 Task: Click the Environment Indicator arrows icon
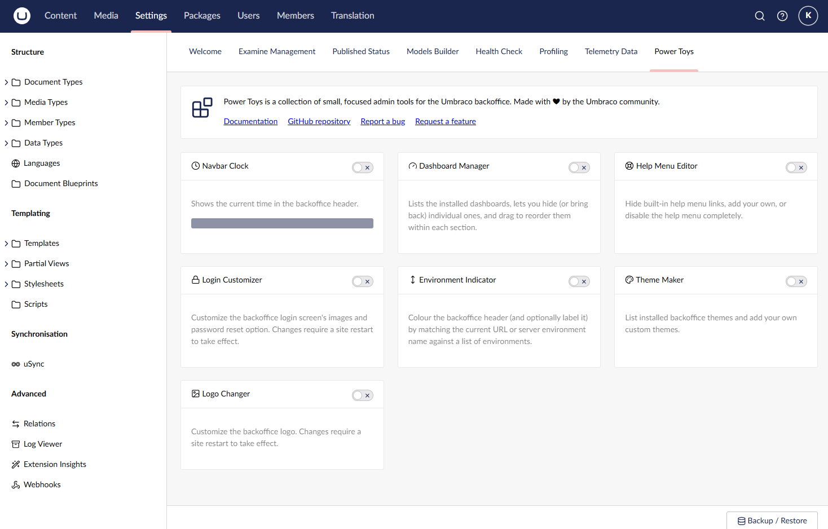click(413, 280)
